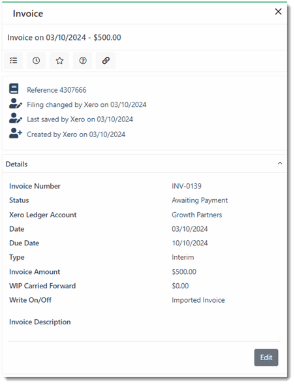
Task: Click the book icon beside Reference 4307666
Action: point(14,89)
